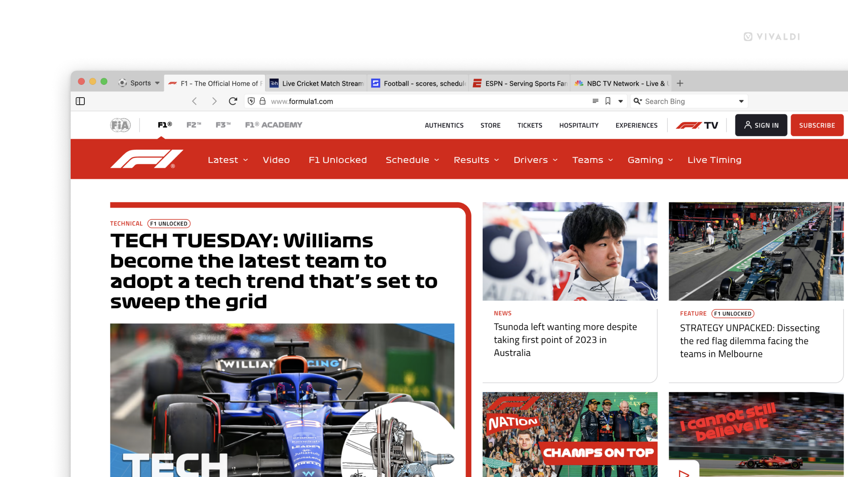Click the page reload icon
This screenshot has height=477, width=848.
coord(233,101)
